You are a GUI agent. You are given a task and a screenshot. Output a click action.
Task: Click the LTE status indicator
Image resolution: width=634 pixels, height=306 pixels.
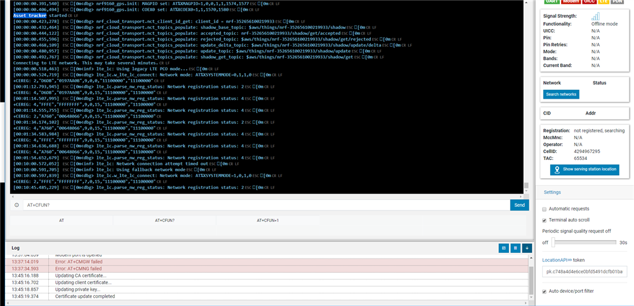point(604,1)
